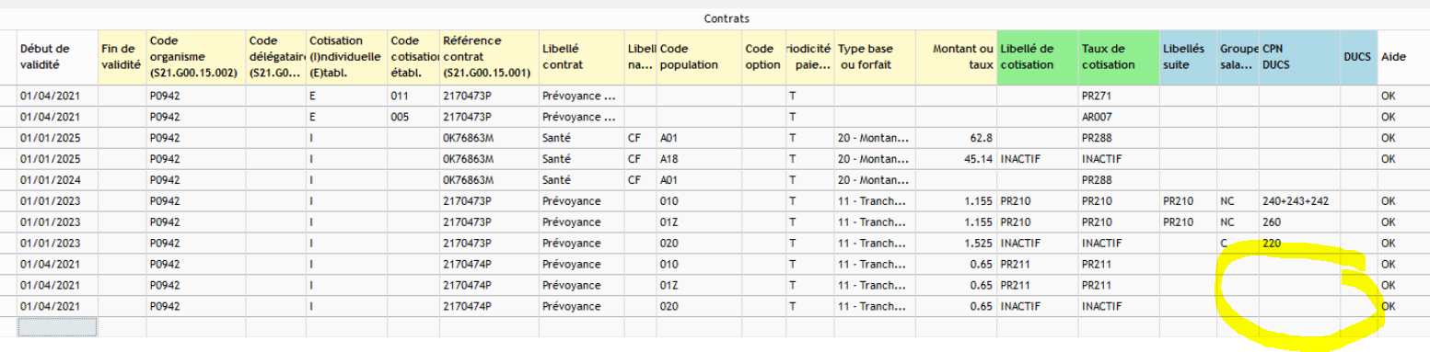The height and width of the screenshot is (352, 1430).
Task: Click the Taux de cotisation cell PR271
Action: click(1119, 97)
